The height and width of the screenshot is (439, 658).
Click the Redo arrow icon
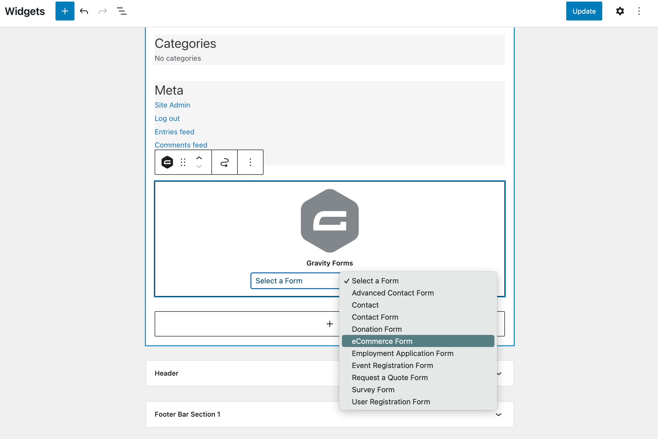coord(103,11)
